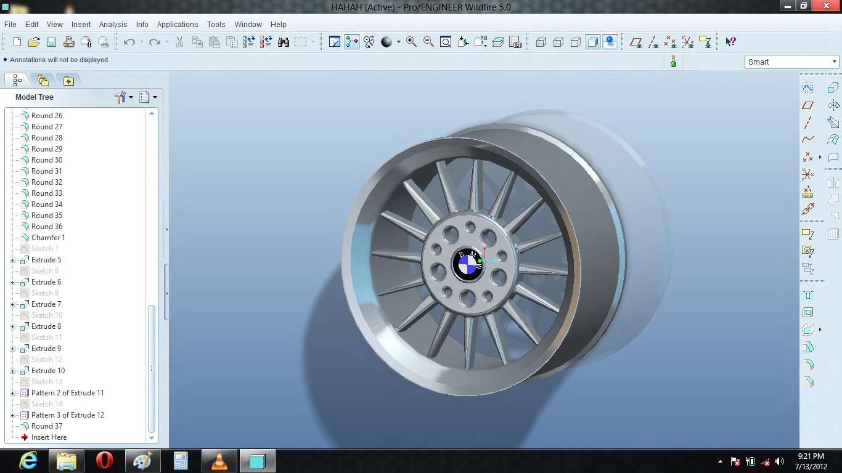Print the active model
This screenshot has width=842, height=473.
[69, 42]
